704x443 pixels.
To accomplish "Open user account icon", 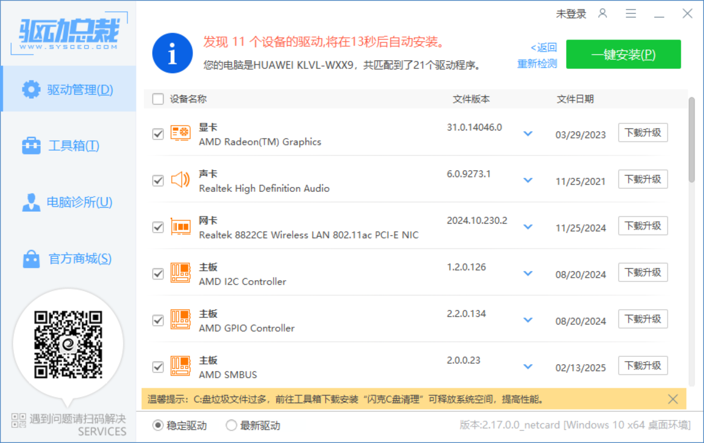I will tap(602, 13).
